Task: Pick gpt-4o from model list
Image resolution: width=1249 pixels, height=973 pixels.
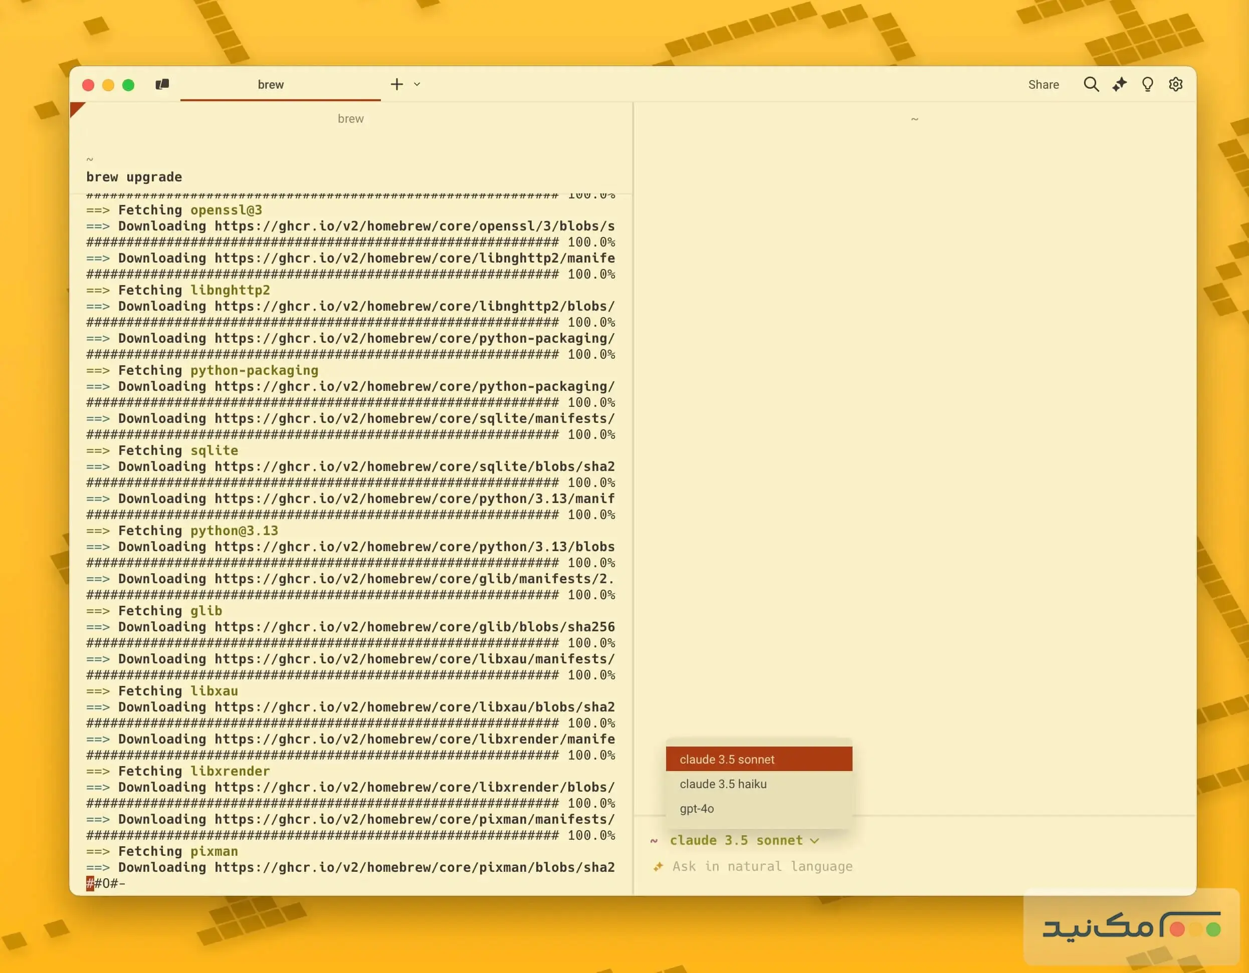Action: [x=697, y=808]
